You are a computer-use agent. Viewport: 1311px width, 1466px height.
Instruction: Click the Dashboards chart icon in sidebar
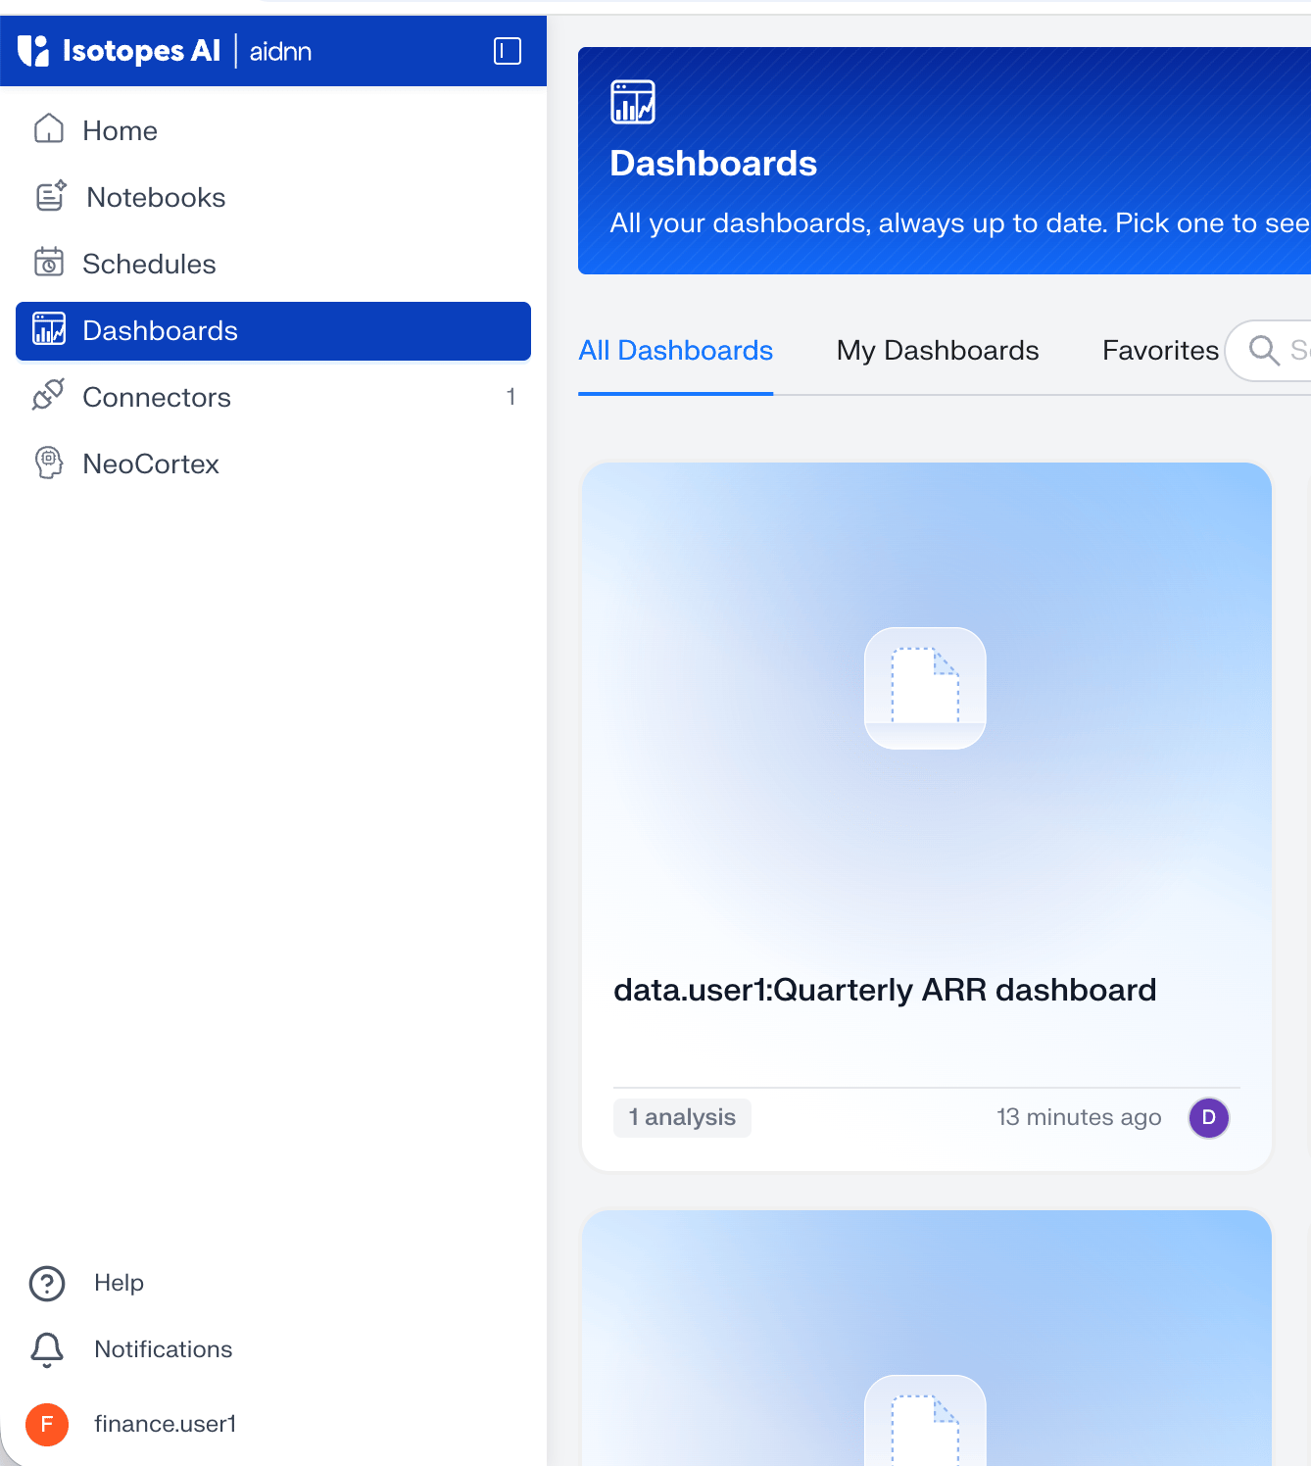click(x=49, y=329)
